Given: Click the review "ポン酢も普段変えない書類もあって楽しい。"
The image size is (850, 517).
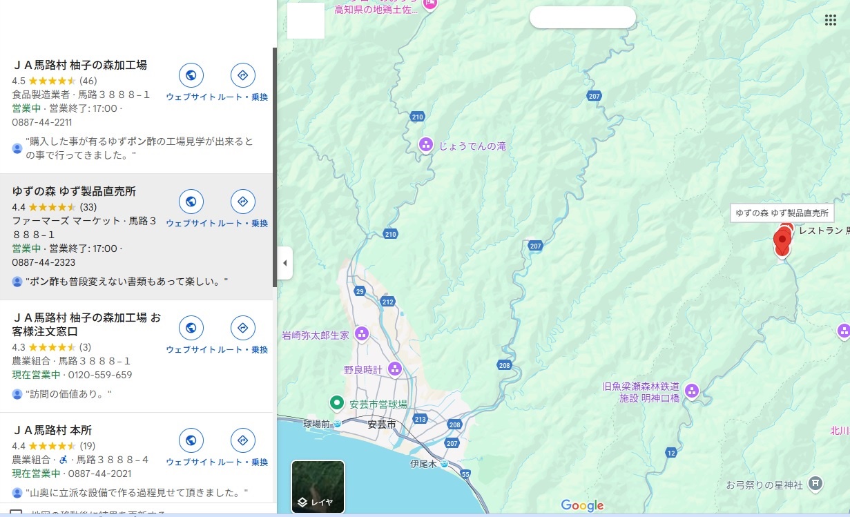Looking at the screenshot, I should tap(127, 282).
